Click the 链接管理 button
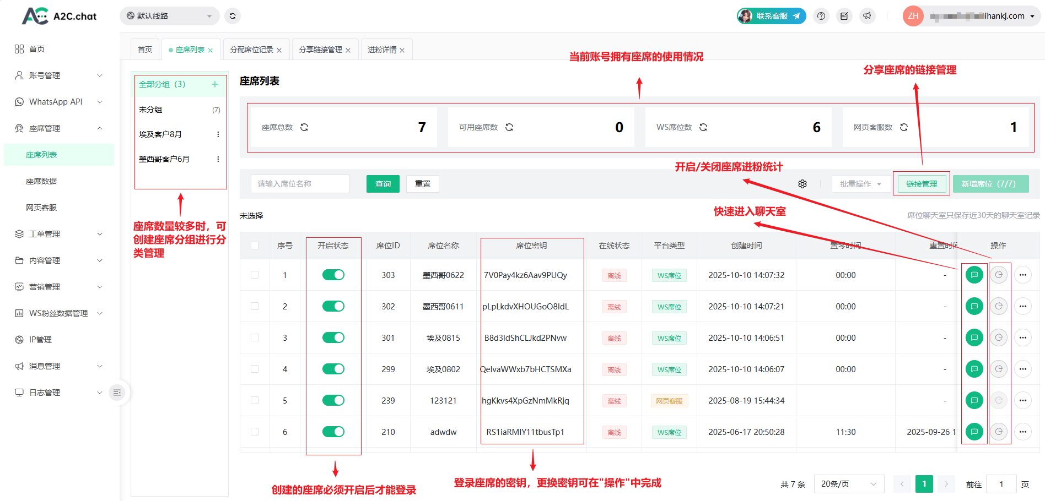Image resolution: width=1045 pixels, height=501 pixels. pos(922,184)
